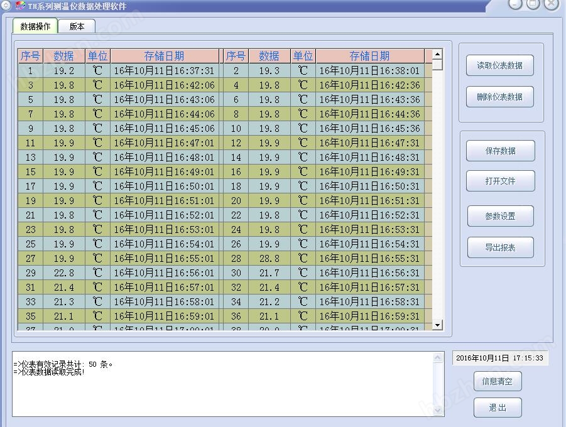The height and width of the screenshot is (427, 566).
Task: Click the serial number 35 cell
Action: pos(30,316)
